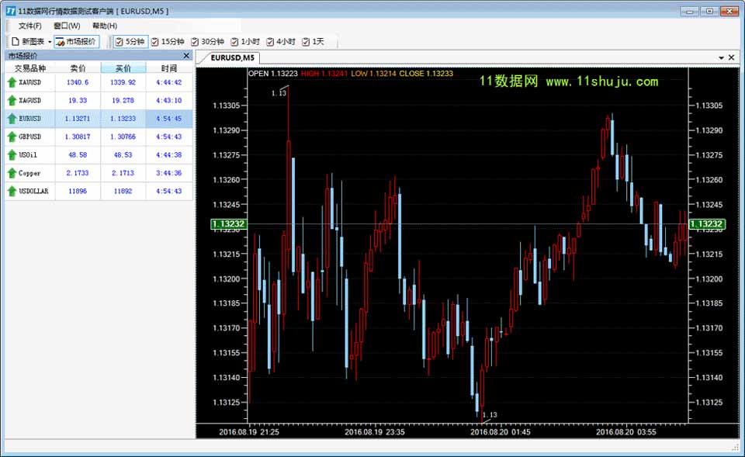Screen dimensions: 745x457
Task: Click the green up arrow beside XAUUSD
Action: 12,82
